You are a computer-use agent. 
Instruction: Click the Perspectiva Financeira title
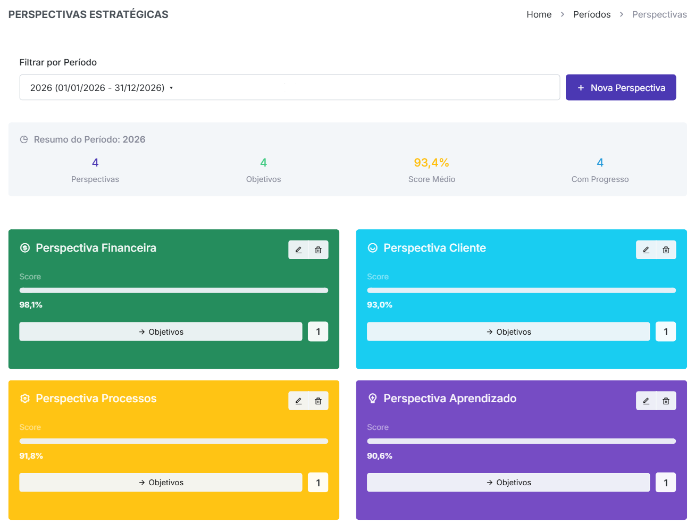tap(96, 248)
